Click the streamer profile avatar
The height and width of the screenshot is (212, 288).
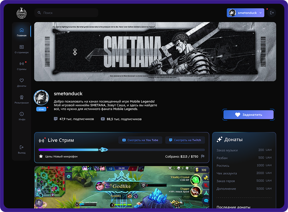41,98
